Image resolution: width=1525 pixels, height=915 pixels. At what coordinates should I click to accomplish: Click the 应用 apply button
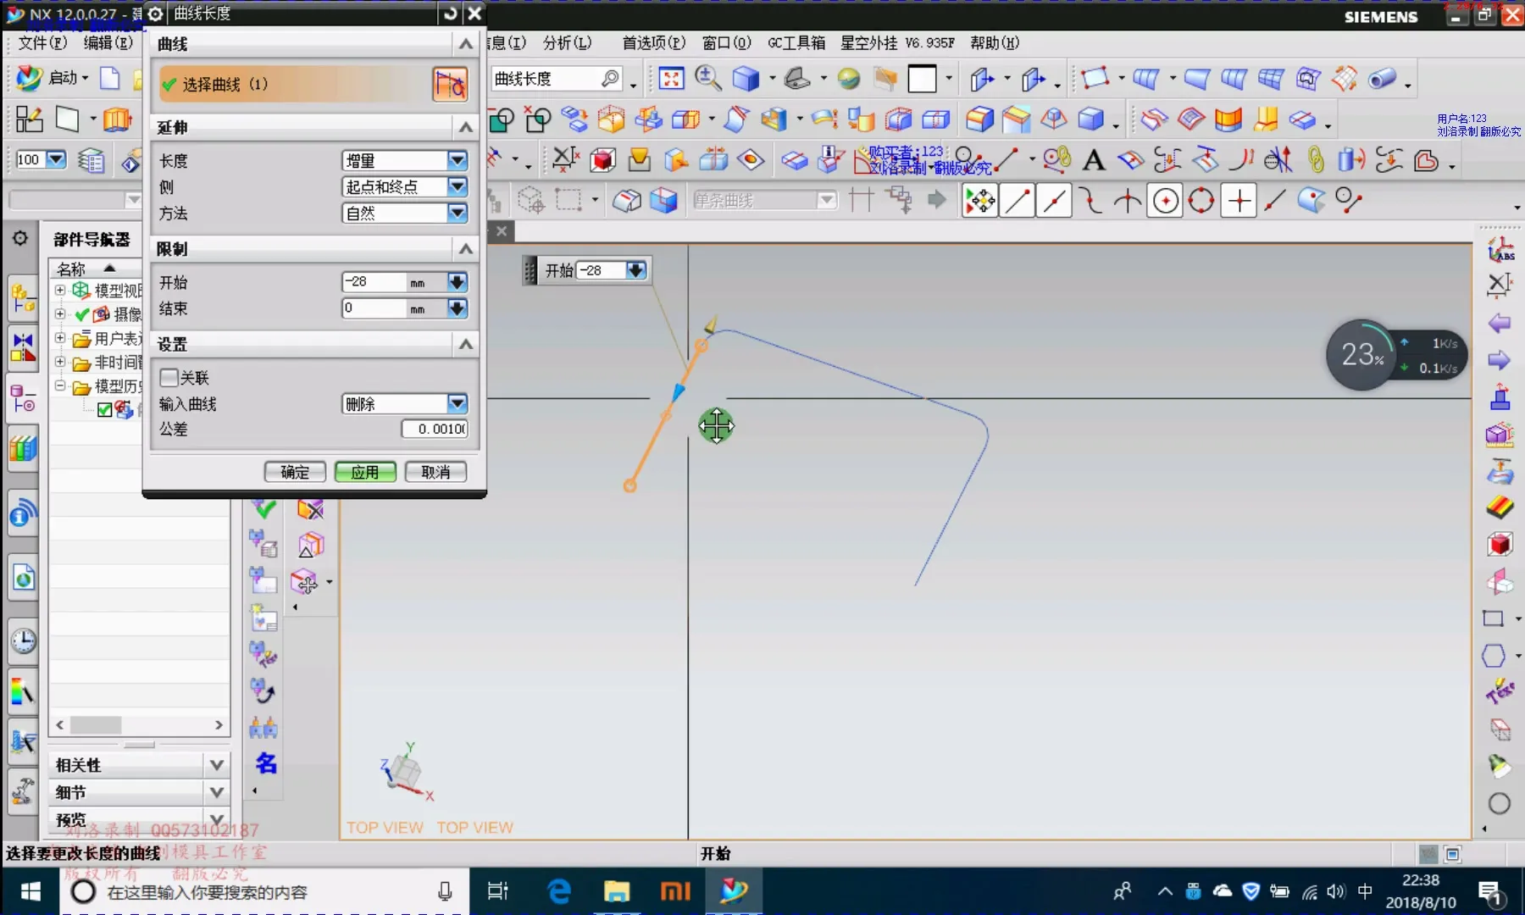tap(365, 472)
